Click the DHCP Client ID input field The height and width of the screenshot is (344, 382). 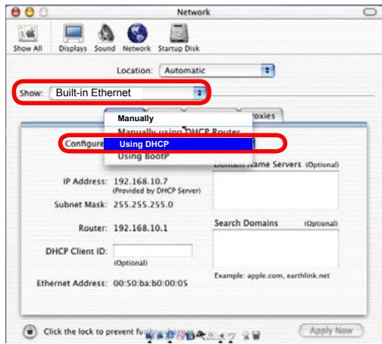pos(153,251)
